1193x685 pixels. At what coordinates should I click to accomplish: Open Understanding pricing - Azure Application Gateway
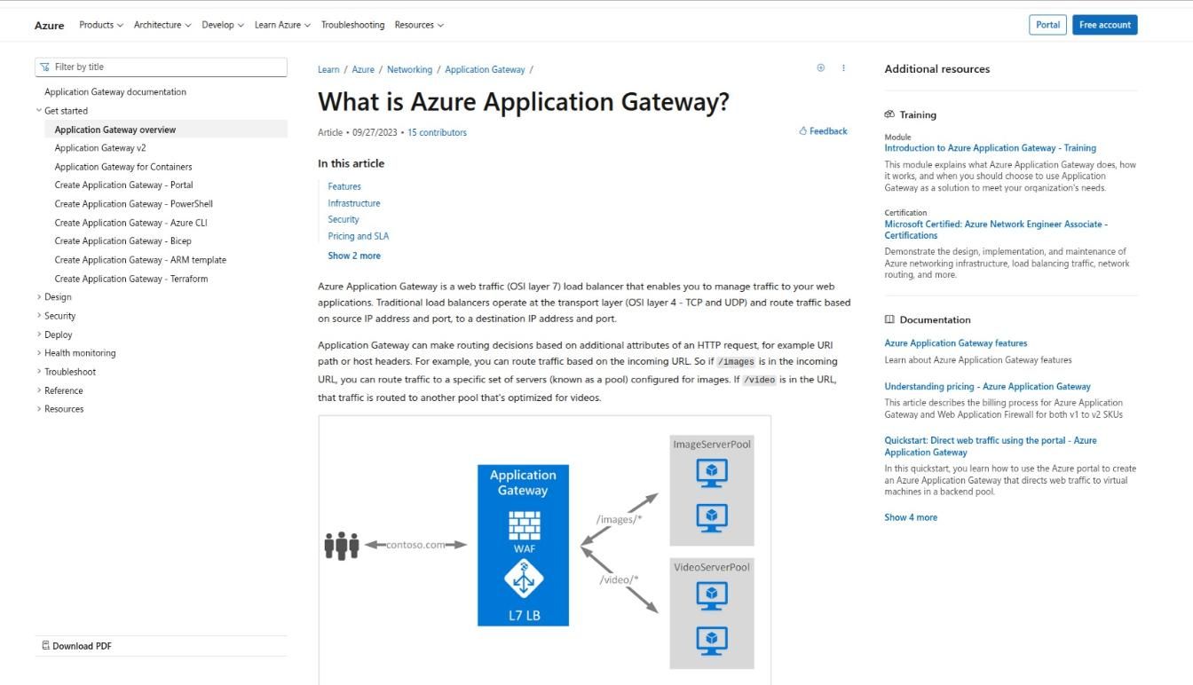(x=987, y=387)
